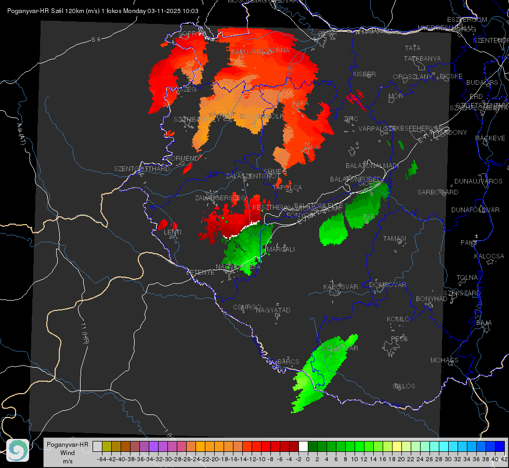Screen dimensions: 509x468
Task: Click the BAJA city label
Action: pyautogui.click(x=484, y=322)
